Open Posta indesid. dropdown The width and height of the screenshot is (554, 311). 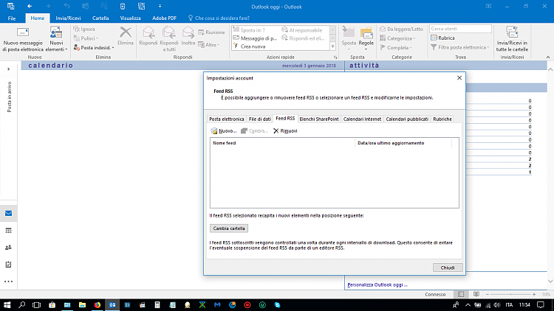click(94, 47)
